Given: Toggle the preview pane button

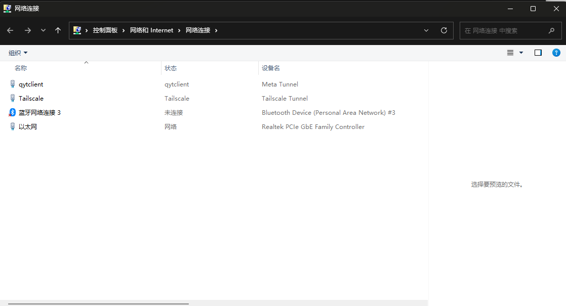Looking at the screenshot, I should [538, 53].
